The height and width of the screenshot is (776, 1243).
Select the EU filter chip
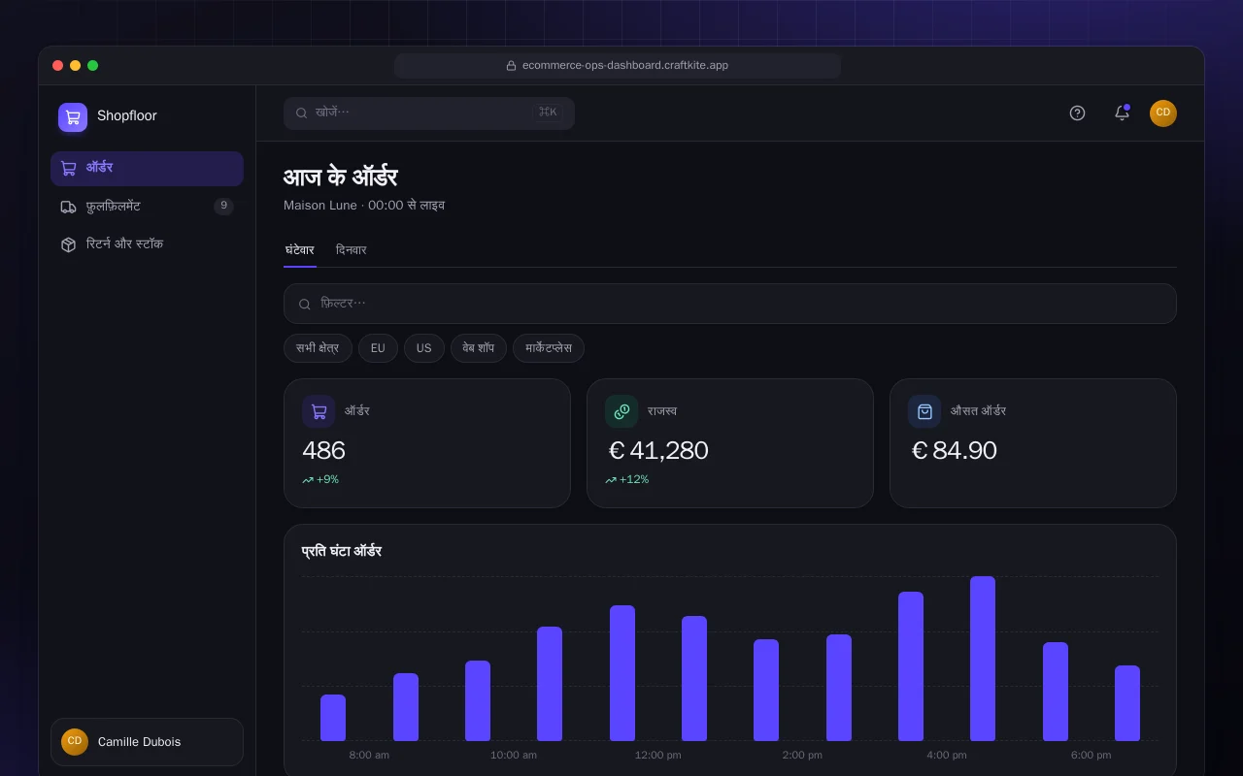pyautogui.click(x=378, y=348)
